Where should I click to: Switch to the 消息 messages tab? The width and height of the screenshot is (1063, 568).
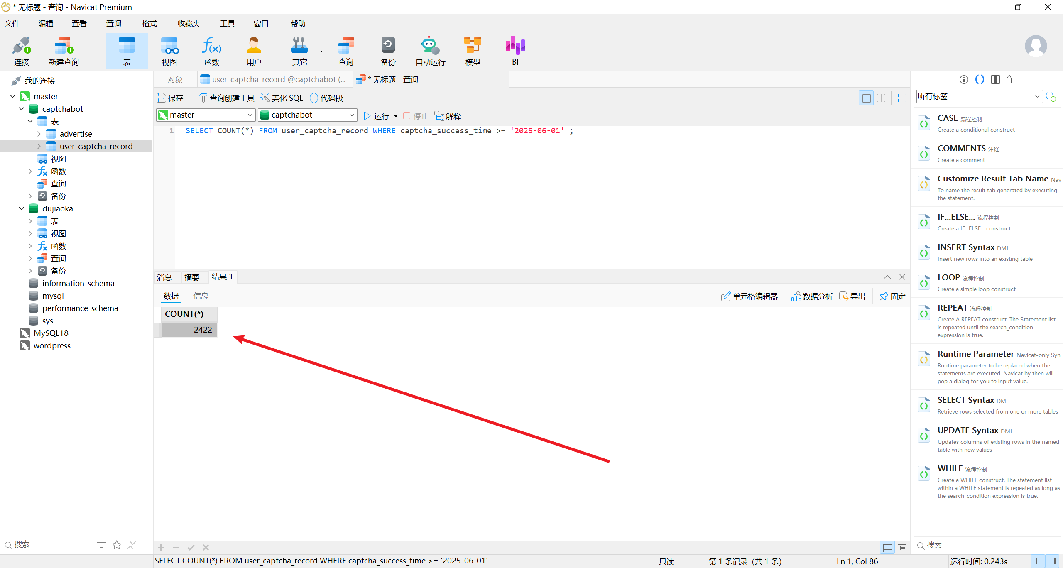coord(164,277)
